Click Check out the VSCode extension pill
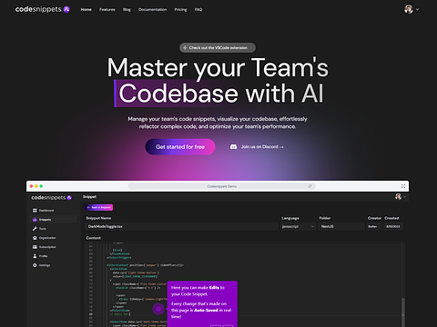Image resolution: width=437 pixels, height=327 pixels. 218,47
